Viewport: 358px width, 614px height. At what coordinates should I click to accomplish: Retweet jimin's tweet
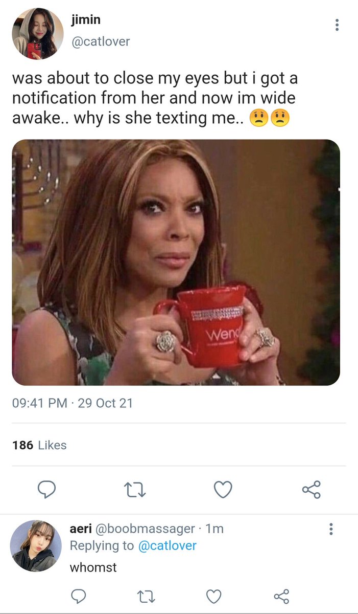pyautogui.click(x=135, y=490)
